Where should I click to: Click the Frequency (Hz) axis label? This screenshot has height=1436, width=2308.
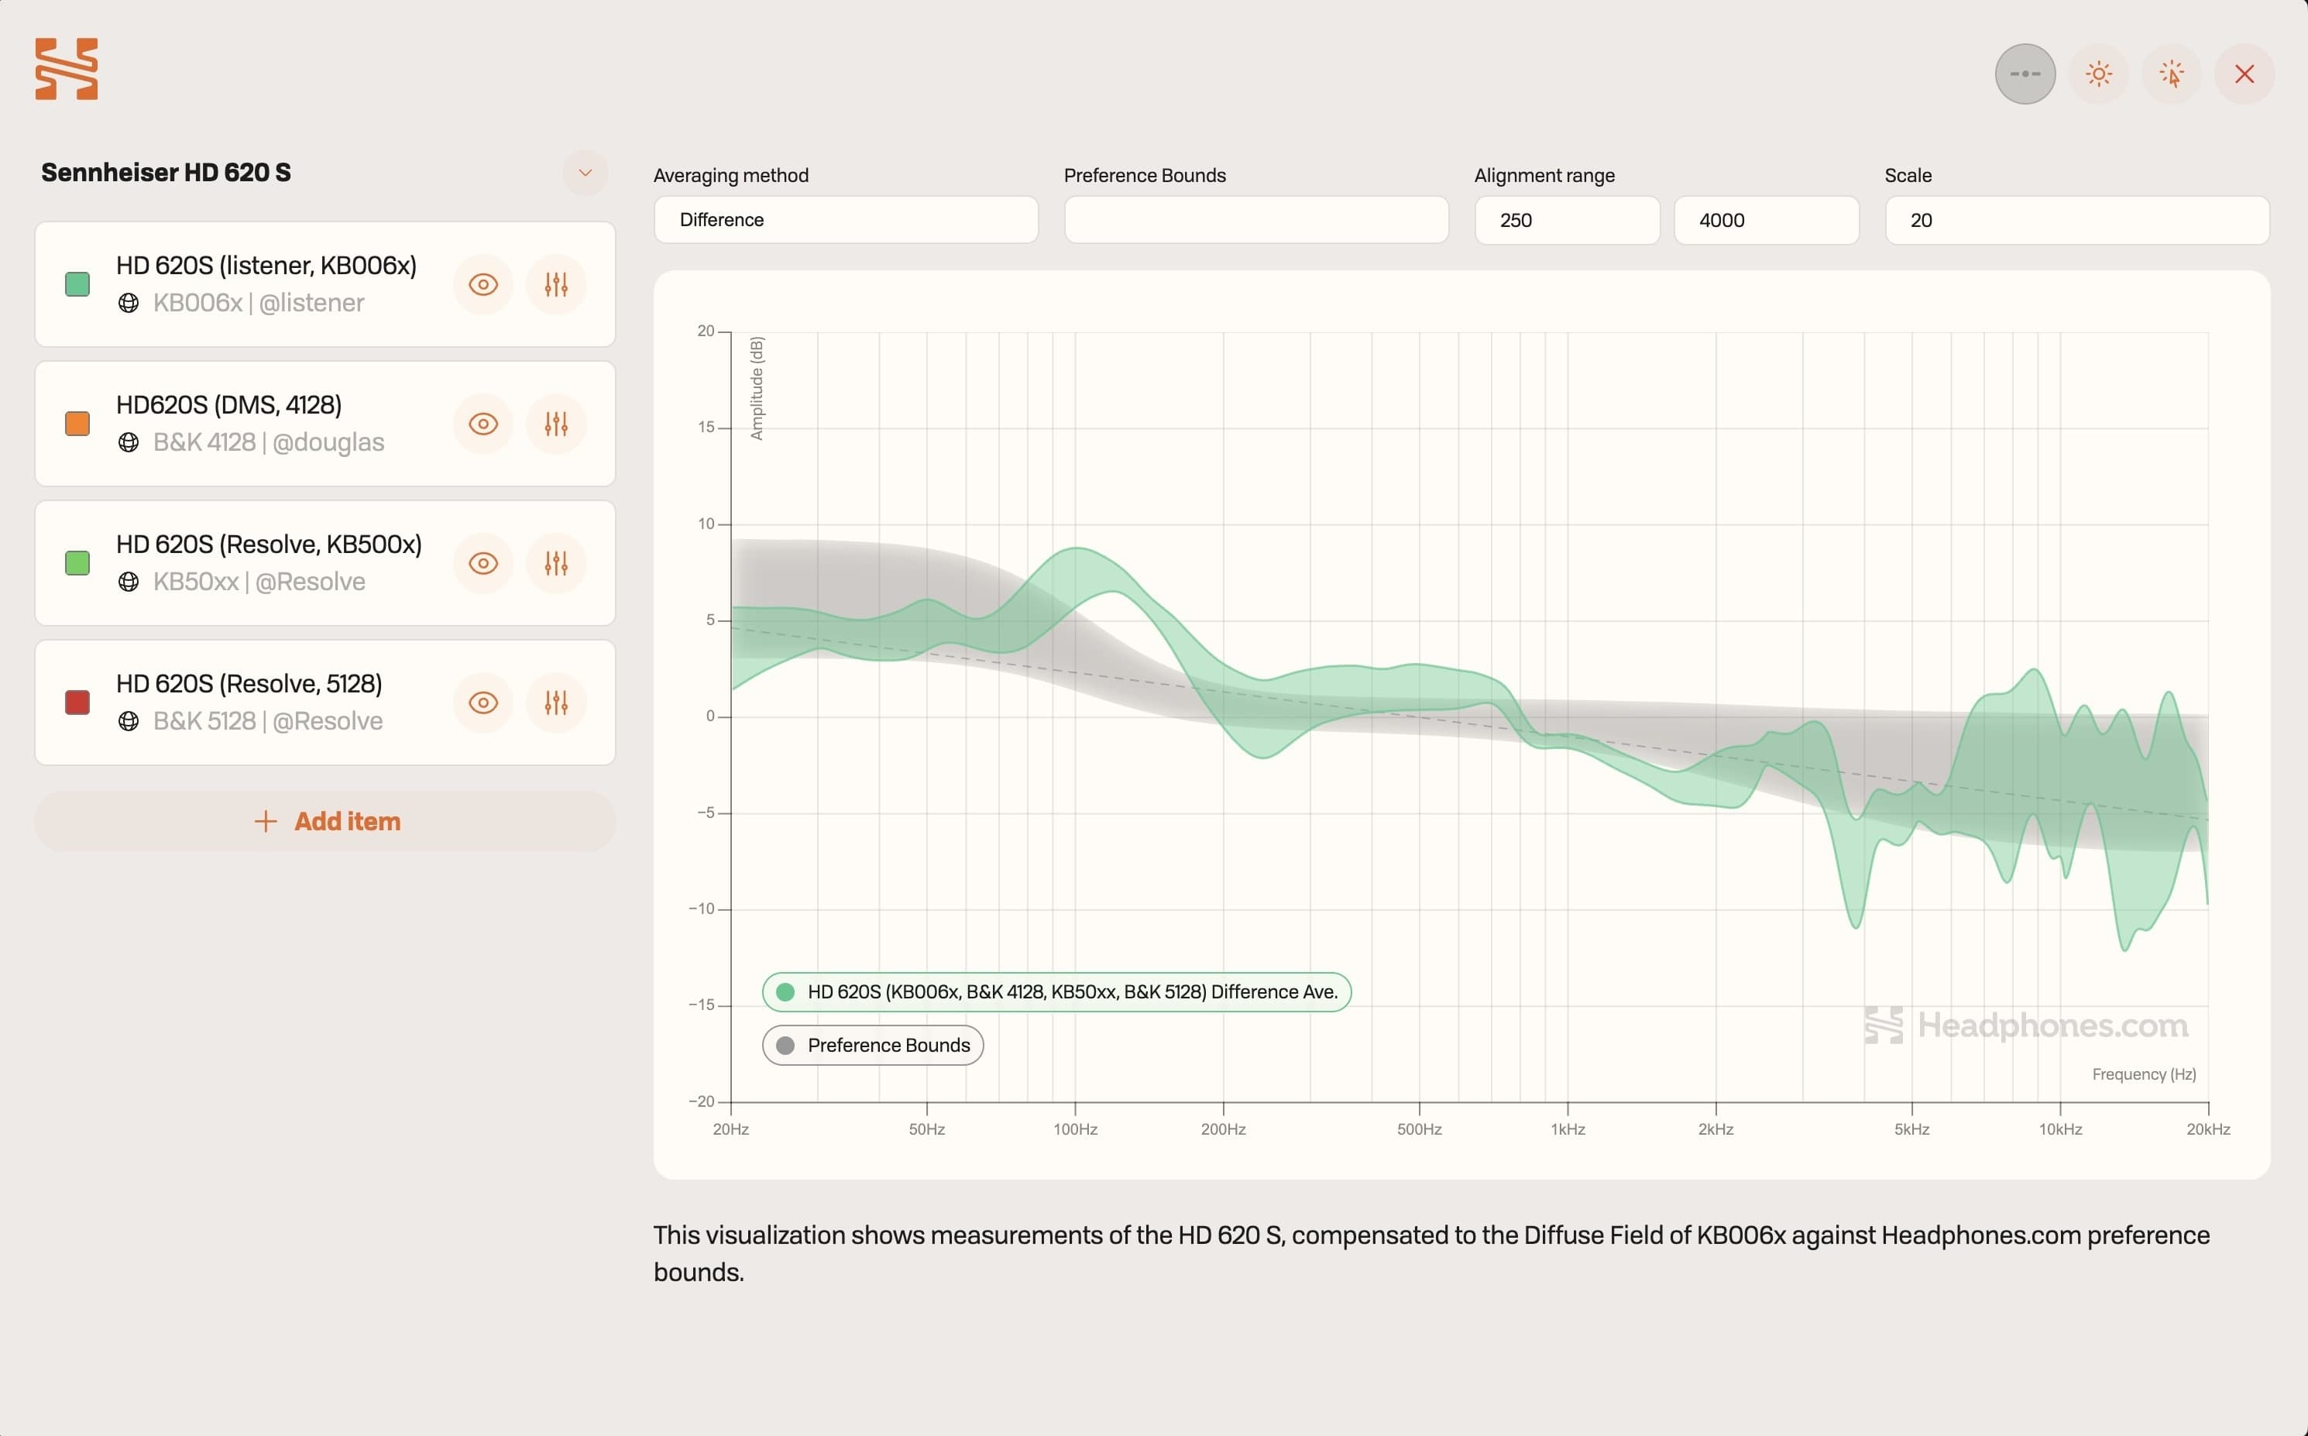pyautogui.click(x=2144, y=1074)
